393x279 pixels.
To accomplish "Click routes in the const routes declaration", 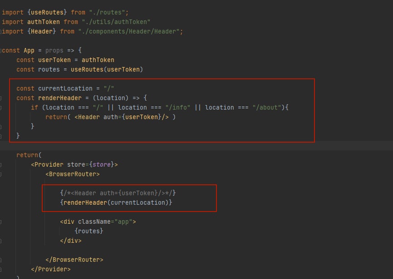I will tap(49, 69).
